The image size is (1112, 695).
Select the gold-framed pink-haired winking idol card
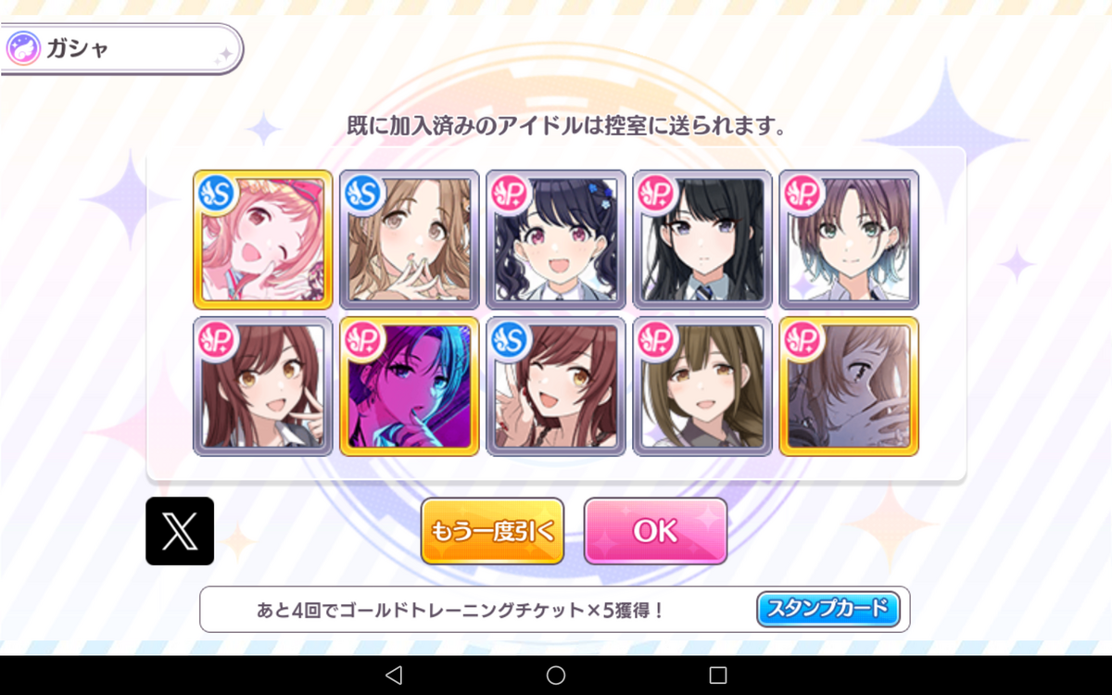click(263, 239)
